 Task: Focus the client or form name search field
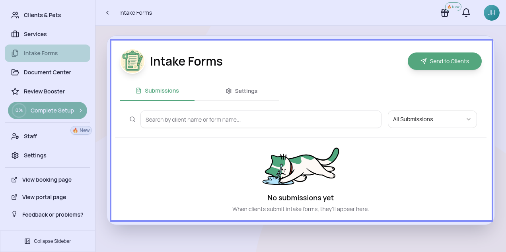click(x=261, y=119)
